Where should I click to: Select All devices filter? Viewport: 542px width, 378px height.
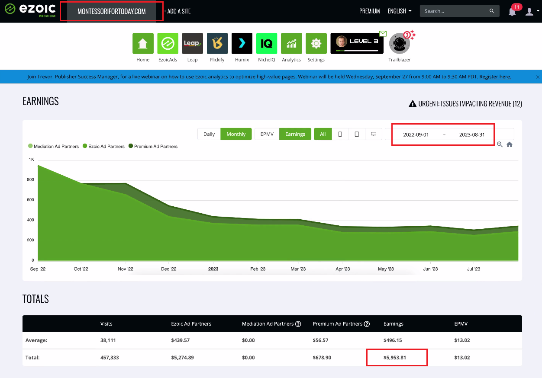(x=323, y=134)
